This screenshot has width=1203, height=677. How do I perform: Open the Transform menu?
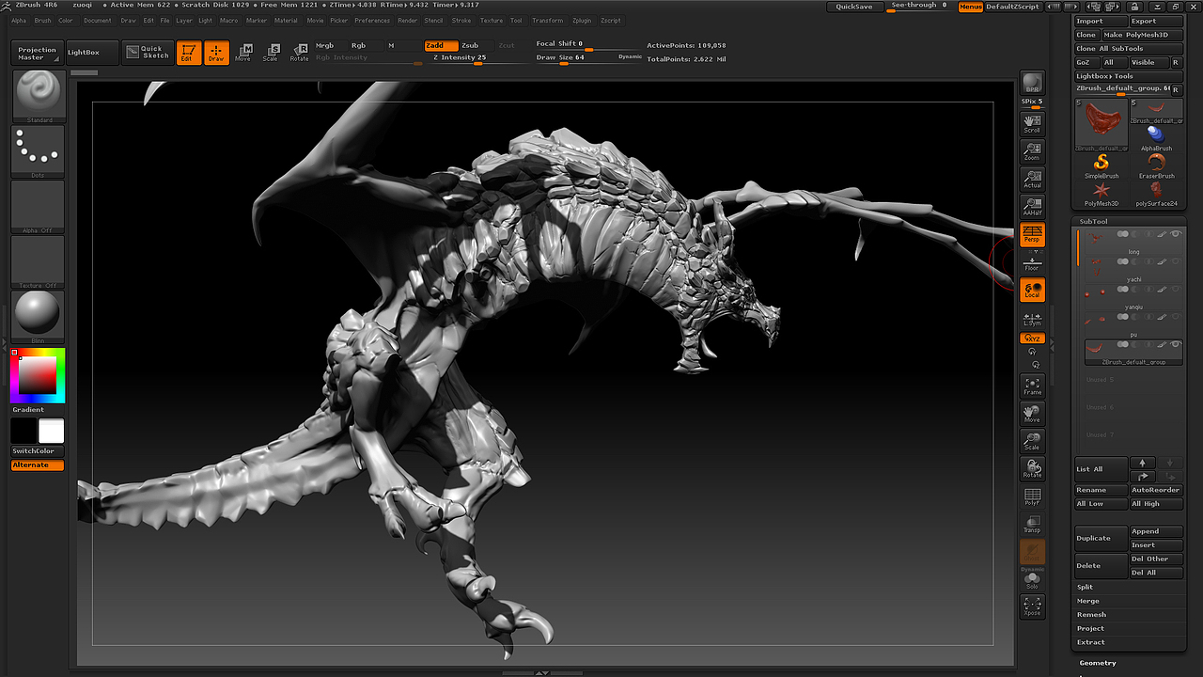coord(548,20)
